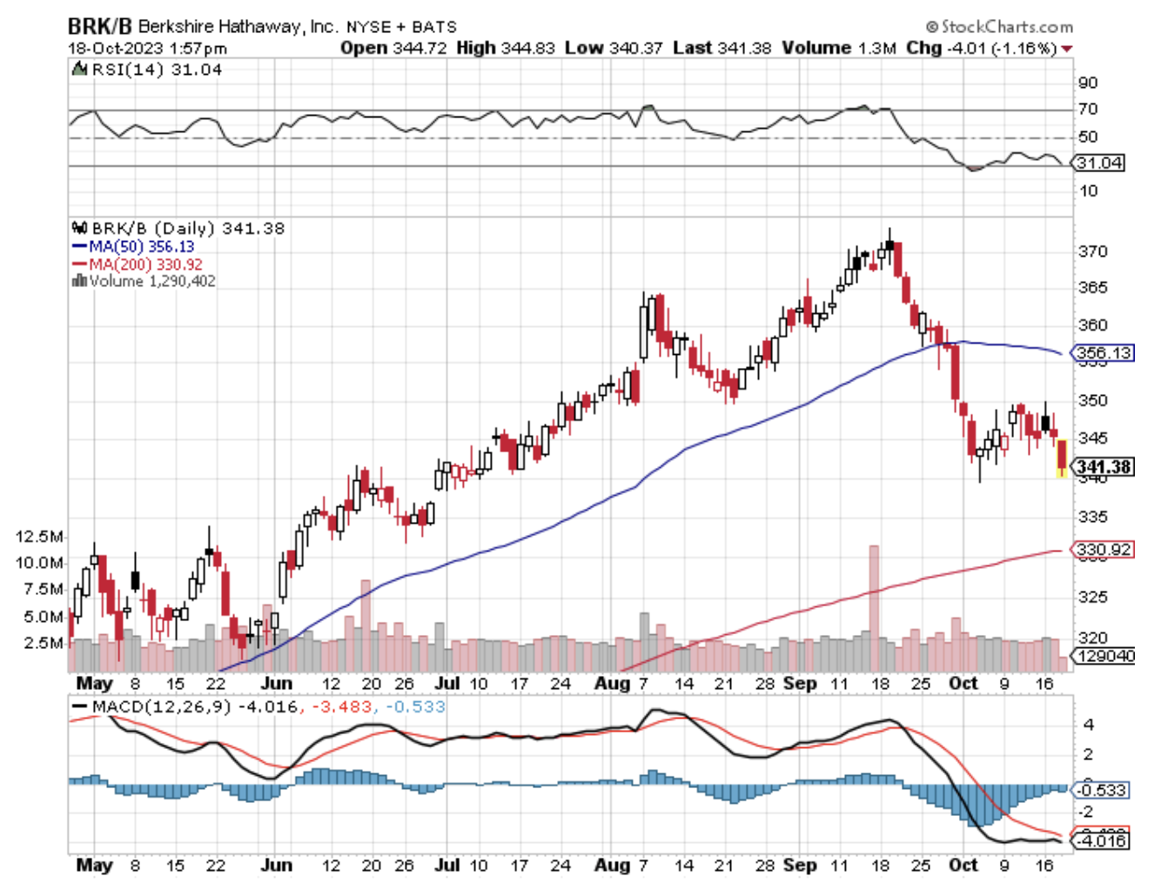This screenshot has width=1161, height=896.
Task: Click the red down-triangle beside the Chg value
Action: pos(1067,49)
